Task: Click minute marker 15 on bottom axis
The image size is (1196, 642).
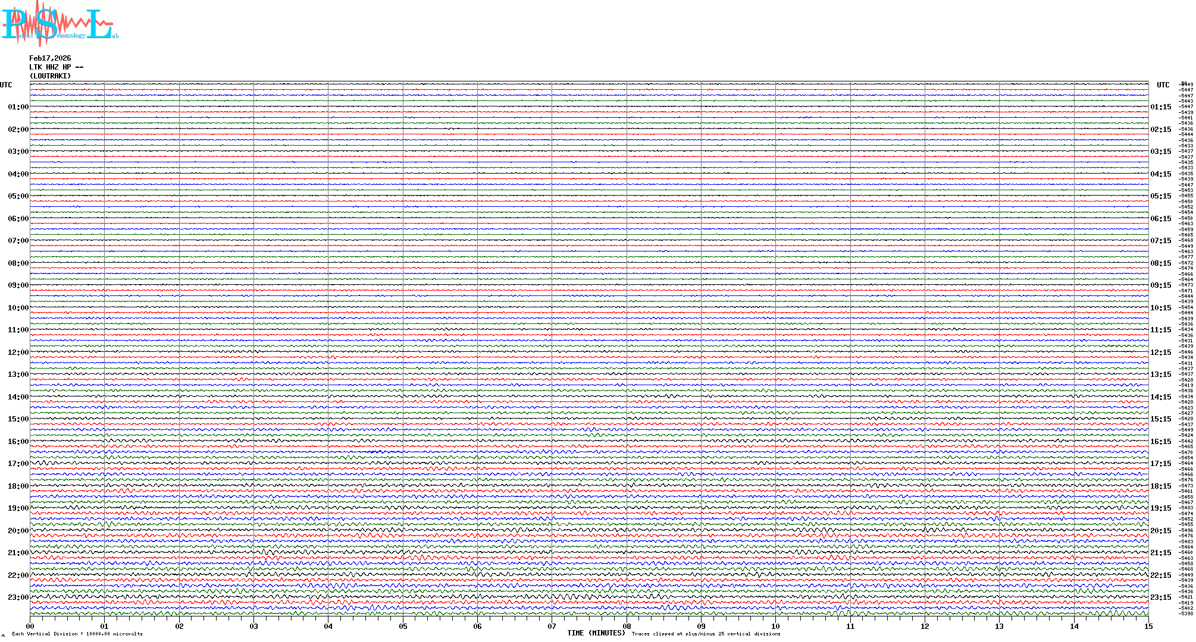Action: (1148, 626)
